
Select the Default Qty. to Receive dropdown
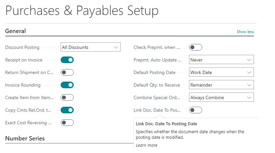point(221,85)
